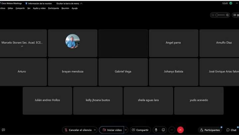Image resolution: width=239 pixels, height=135 pixels.
Task: Open the Participantes panel
Action: tap(210, 130)
